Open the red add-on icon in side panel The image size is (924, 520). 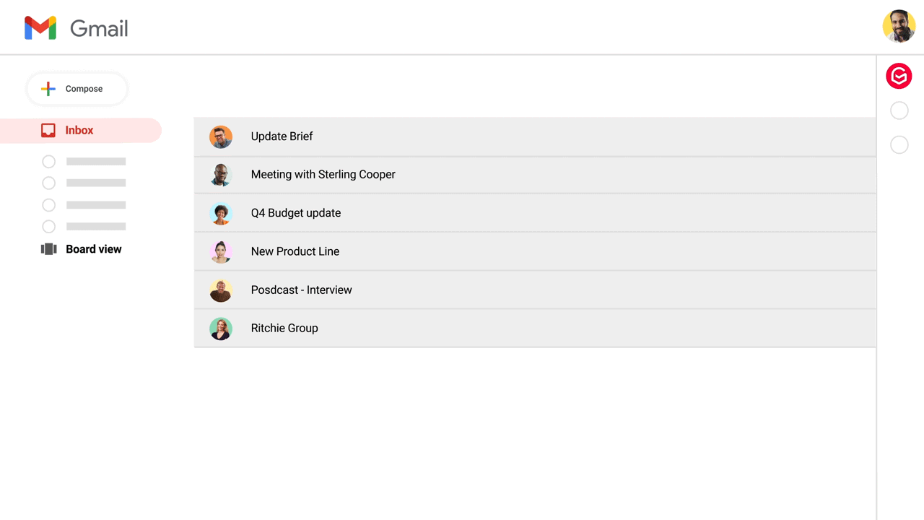(x=899, y=76)
